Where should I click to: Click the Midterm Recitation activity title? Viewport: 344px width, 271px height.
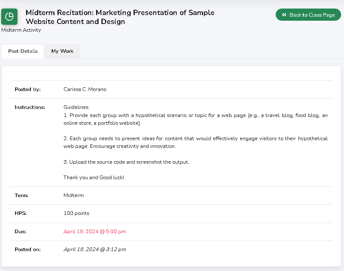[120, 17]
